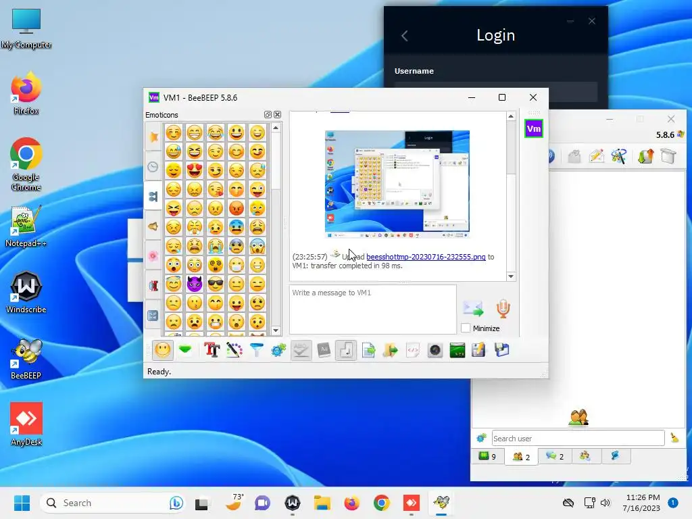Click the send folder icon with arrow
The image size is (692, 519).
390,351
